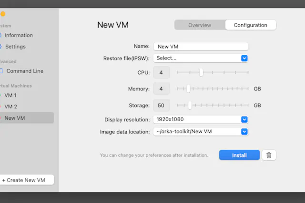Select VM 1 in sidebar
The width and height of the screenshot is (305, 203).
[10, 95]
